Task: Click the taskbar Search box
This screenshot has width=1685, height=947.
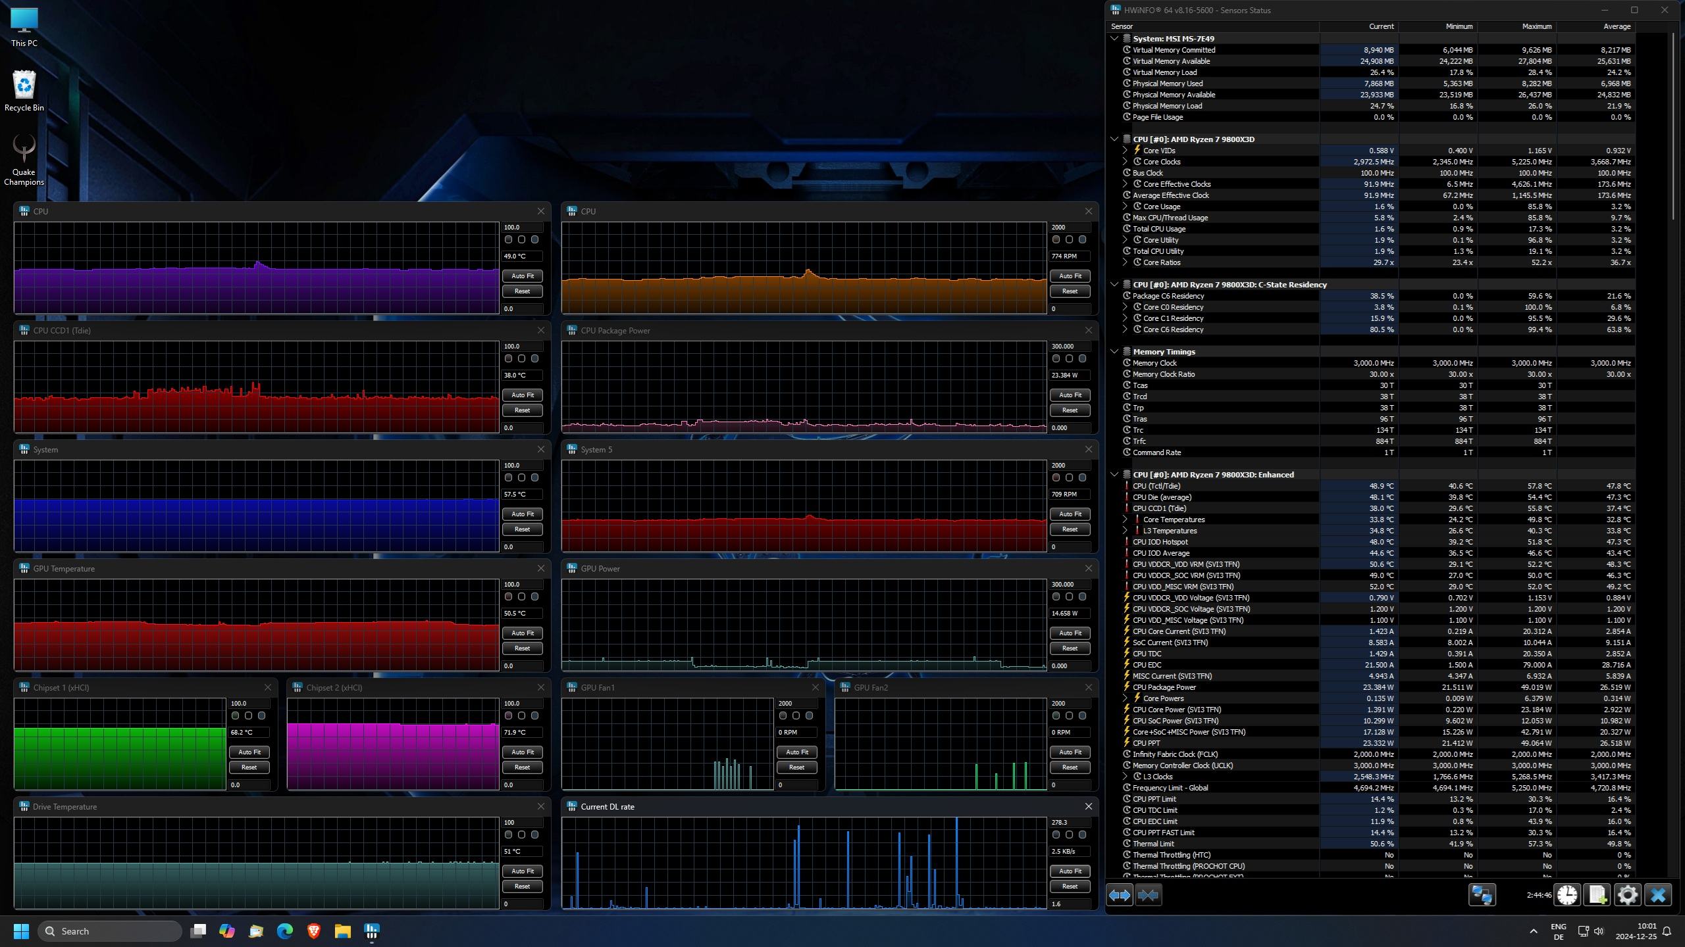Action: [x=111, y=931]
